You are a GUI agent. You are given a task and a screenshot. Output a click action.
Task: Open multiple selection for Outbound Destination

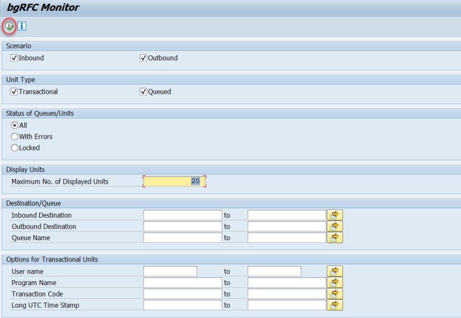335,226
